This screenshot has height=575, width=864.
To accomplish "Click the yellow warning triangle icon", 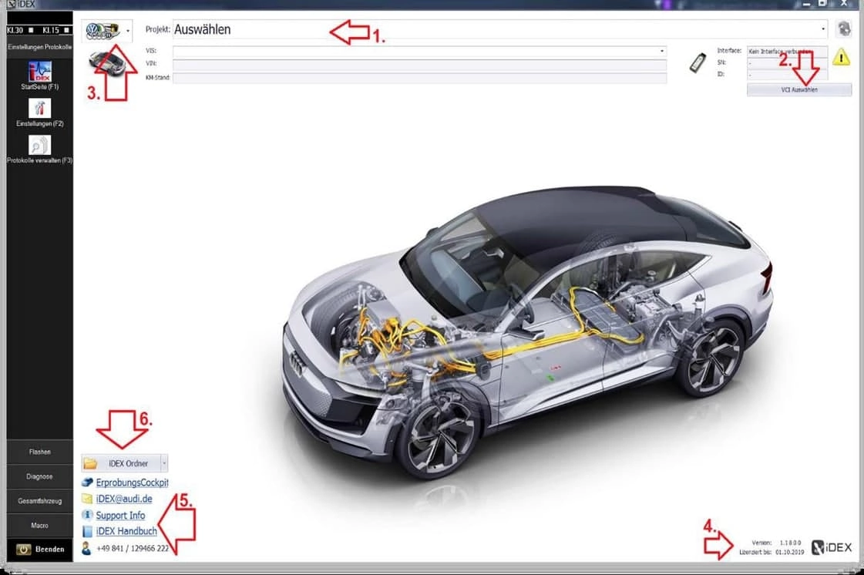I will pos(842,57).
